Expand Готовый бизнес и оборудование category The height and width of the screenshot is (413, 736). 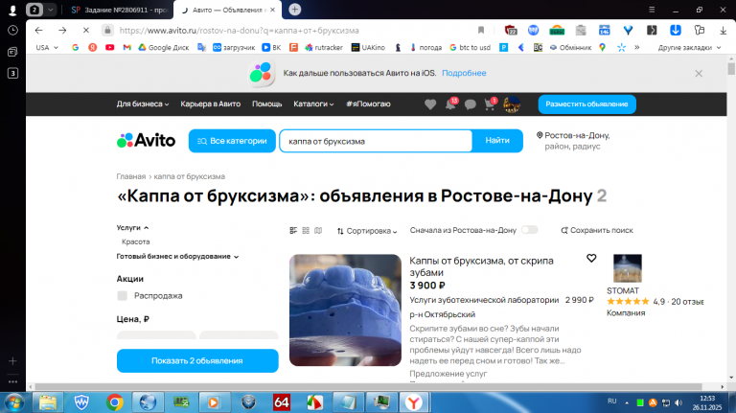(x=178, y=257)
